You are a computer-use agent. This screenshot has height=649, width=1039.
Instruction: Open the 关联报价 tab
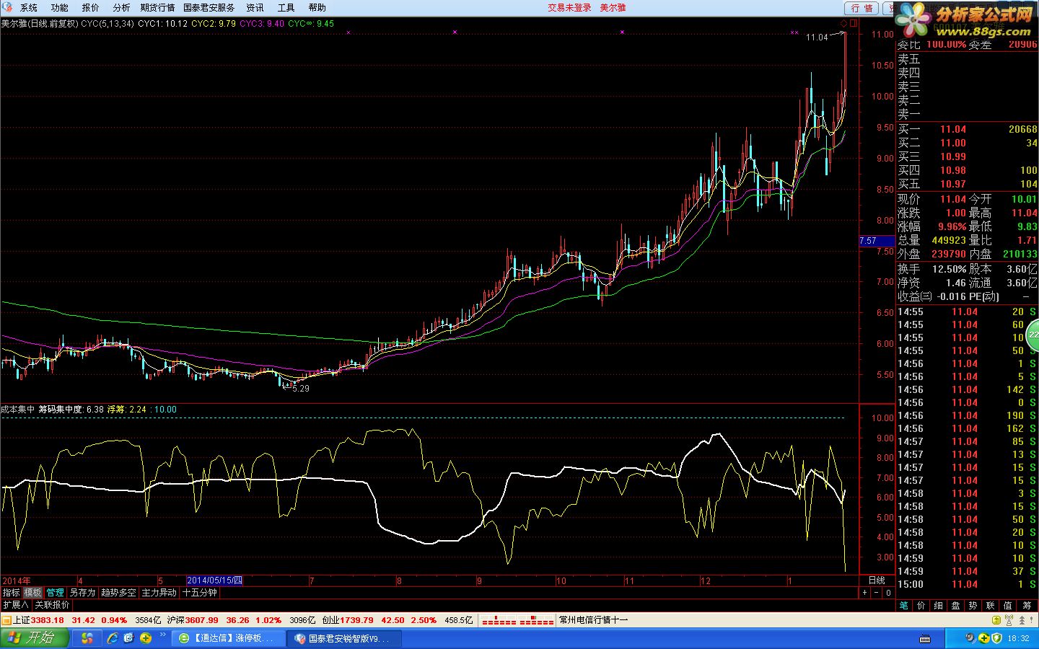point(52,604)
